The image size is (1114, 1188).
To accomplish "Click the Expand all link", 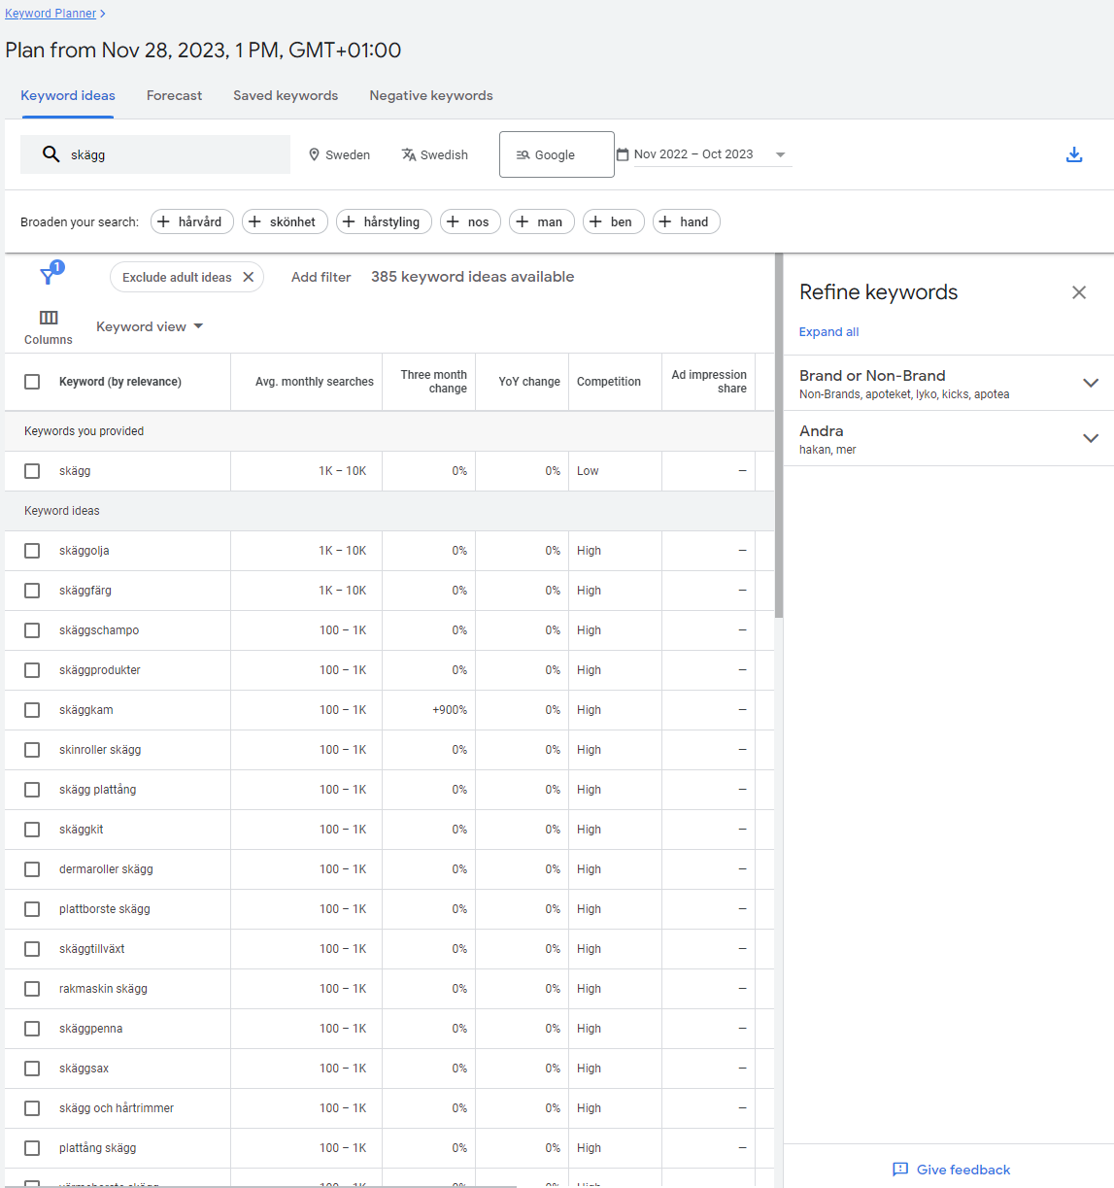I will 828,332.
